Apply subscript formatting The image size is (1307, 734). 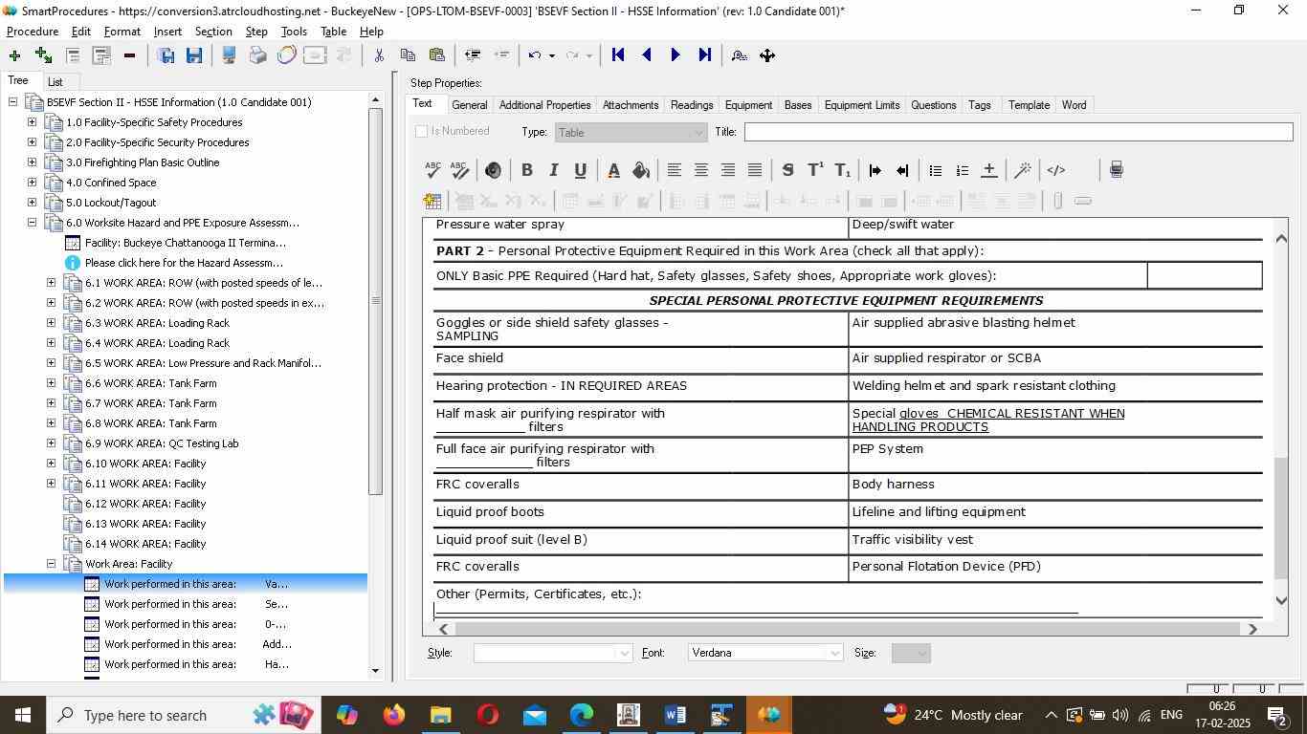(842, 170)
